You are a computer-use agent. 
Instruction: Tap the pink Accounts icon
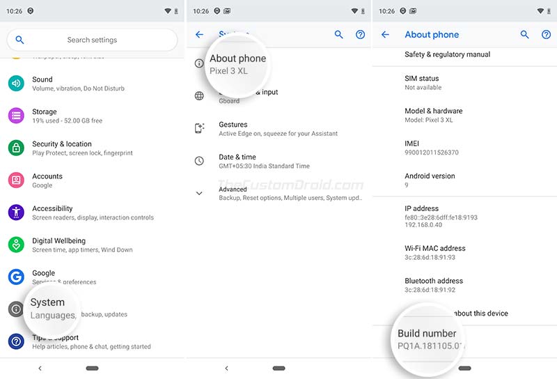coord(16,180)
